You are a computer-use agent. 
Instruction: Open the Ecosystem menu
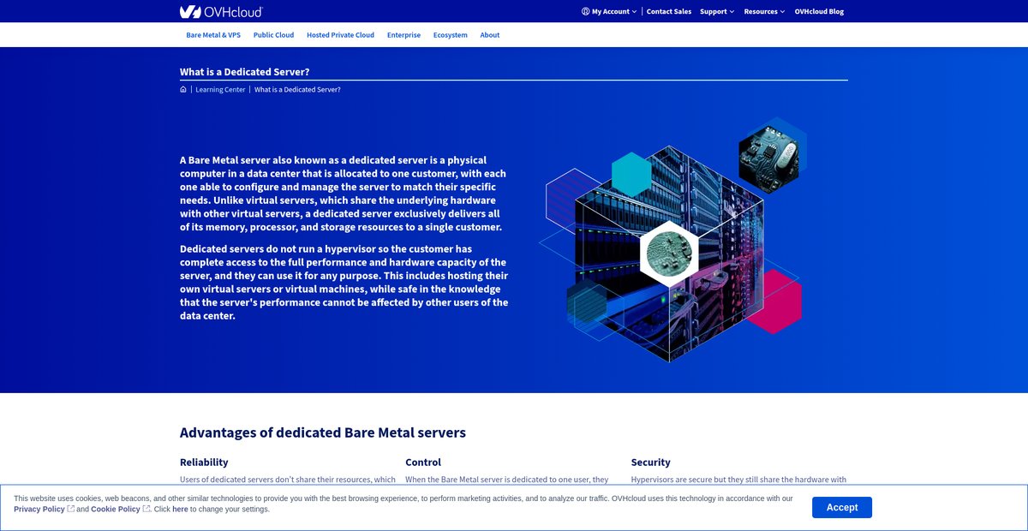click(451, 35)
